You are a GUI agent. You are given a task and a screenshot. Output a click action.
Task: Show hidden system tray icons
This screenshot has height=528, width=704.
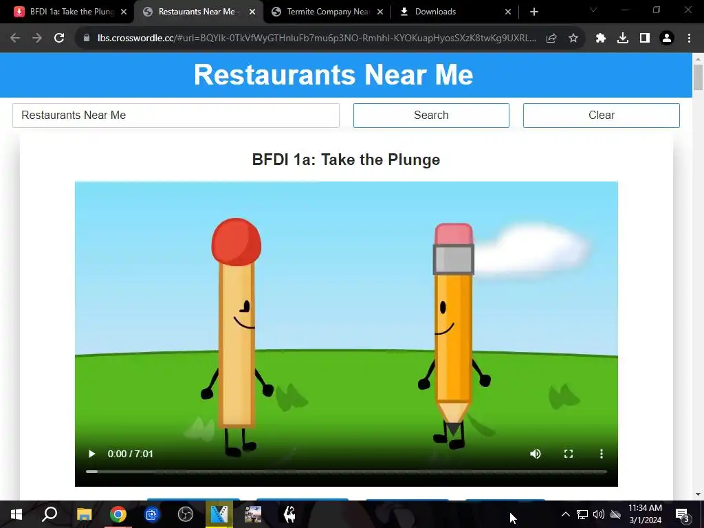(566, 514)
